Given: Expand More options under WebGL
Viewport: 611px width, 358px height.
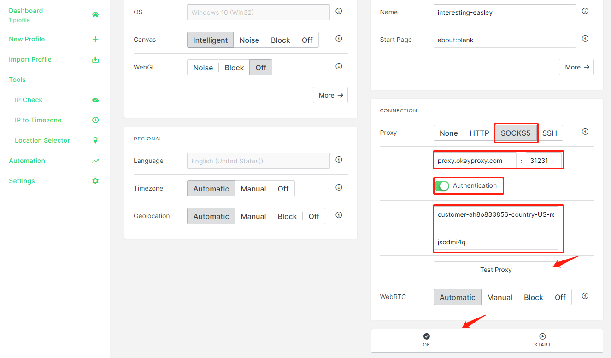Looking at the screenshot, I should (330, 95).
